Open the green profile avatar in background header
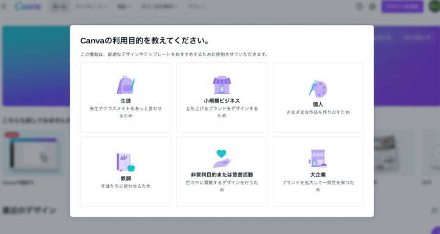 [435, 6]
